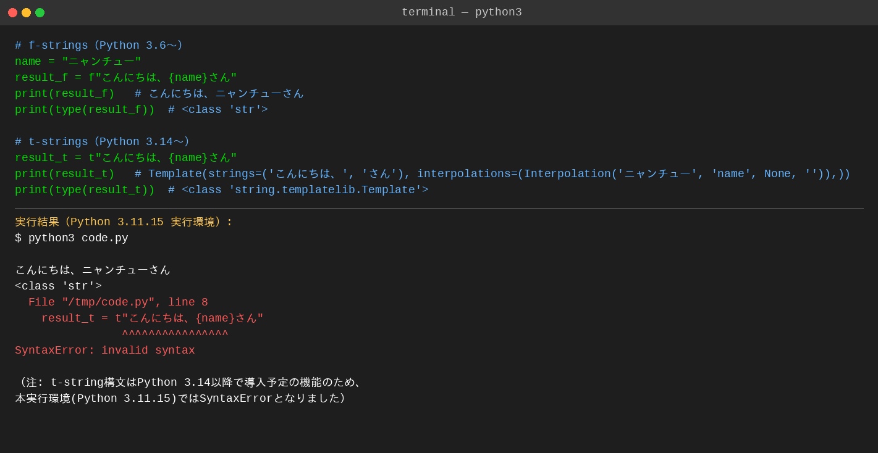Click the title 'terminal — python3'
This screenshot has height=453, width=878.
[462, 12]
